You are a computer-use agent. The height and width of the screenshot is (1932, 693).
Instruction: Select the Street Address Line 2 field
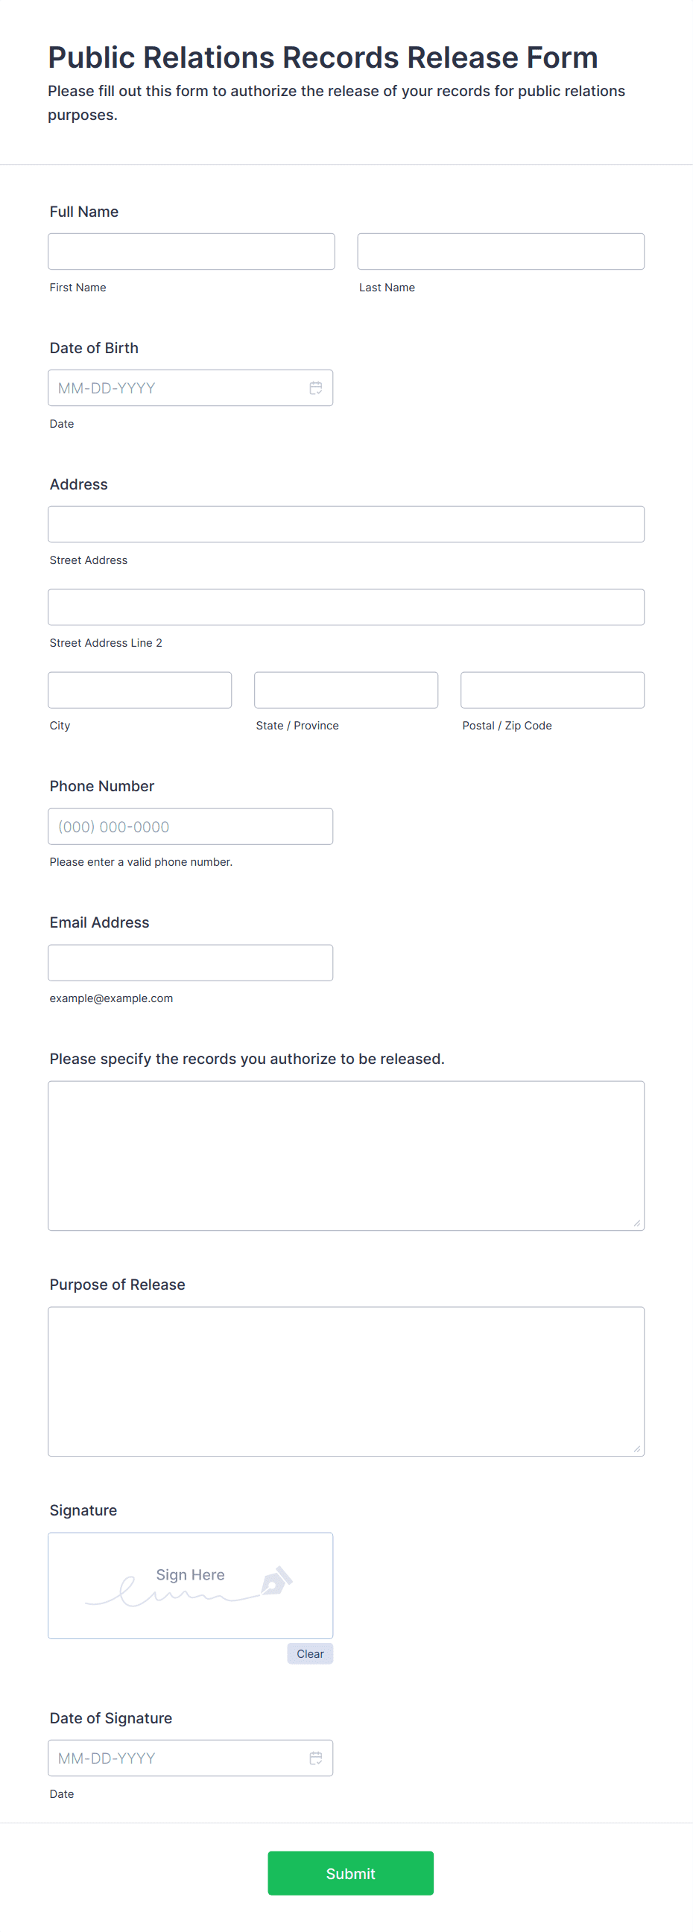pyautogui.click(x=346, y=606)
